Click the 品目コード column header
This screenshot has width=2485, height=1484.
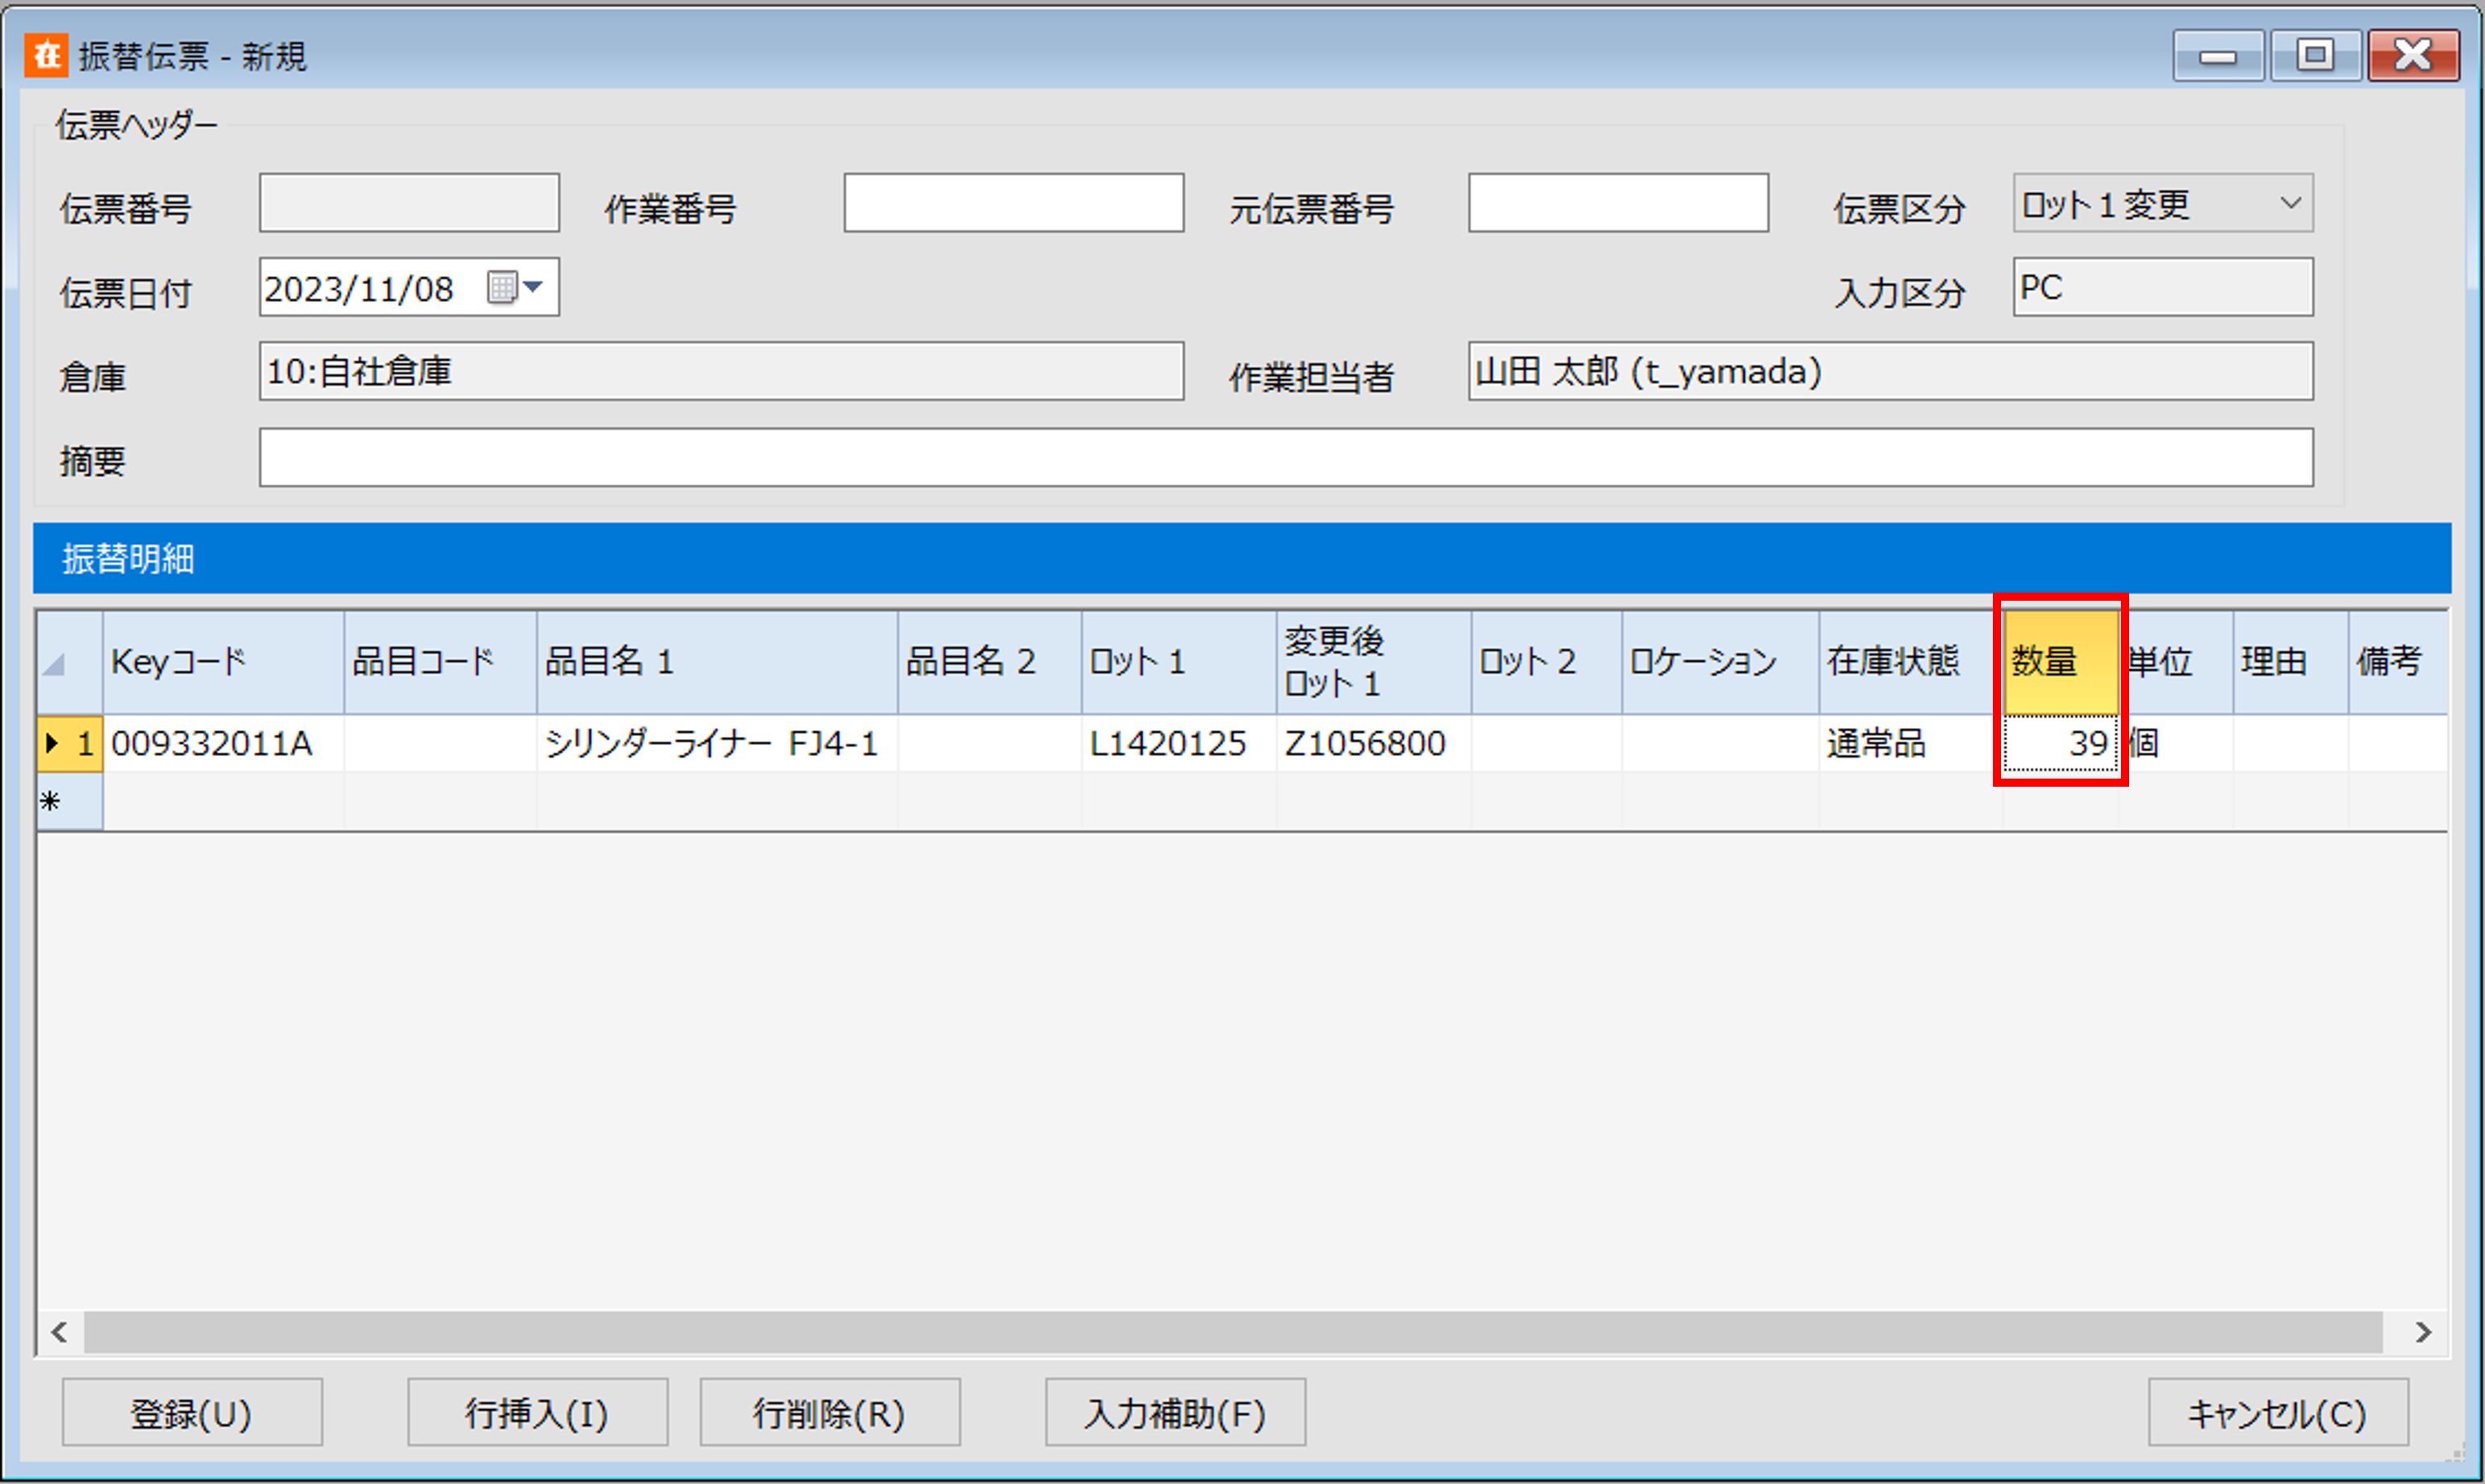(440, 662)
